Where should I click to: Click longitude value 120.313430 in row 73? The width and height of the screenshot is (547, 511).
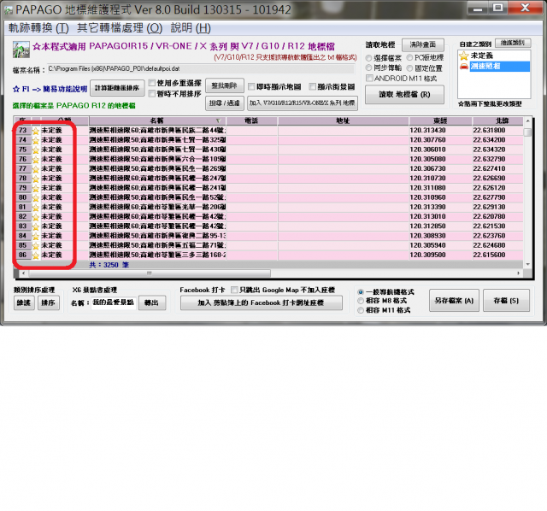[427, 131]
